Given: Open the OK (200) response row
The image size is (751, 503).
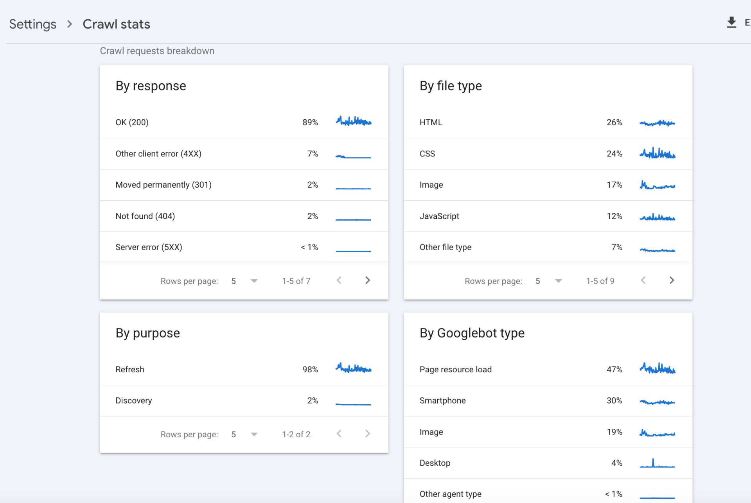Looking at the screenshot, I should [x=244, y=122].
